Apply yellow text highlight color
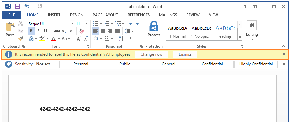The image size is (290, 124). tap(42, 39)
